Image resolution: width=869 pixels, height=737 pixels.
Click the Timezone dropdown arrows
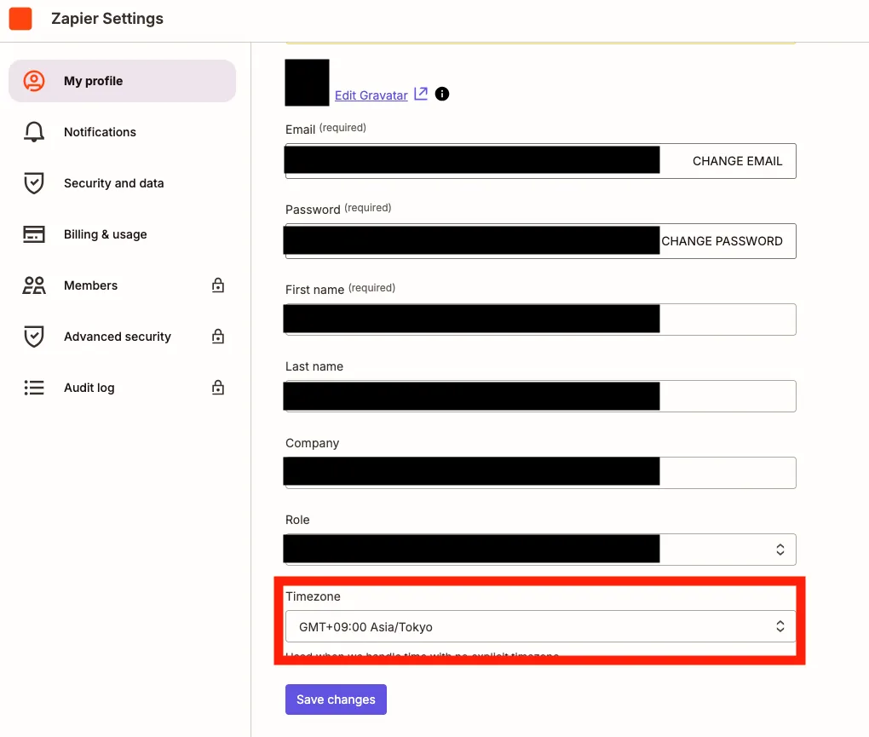pos(780,626)
